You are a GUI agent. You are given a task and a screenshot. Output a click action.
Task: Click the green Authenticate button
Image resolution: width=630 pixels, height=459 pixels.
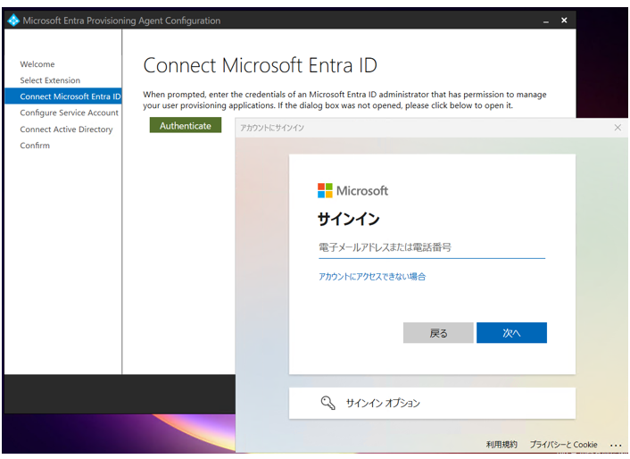[x=186, y=125]
